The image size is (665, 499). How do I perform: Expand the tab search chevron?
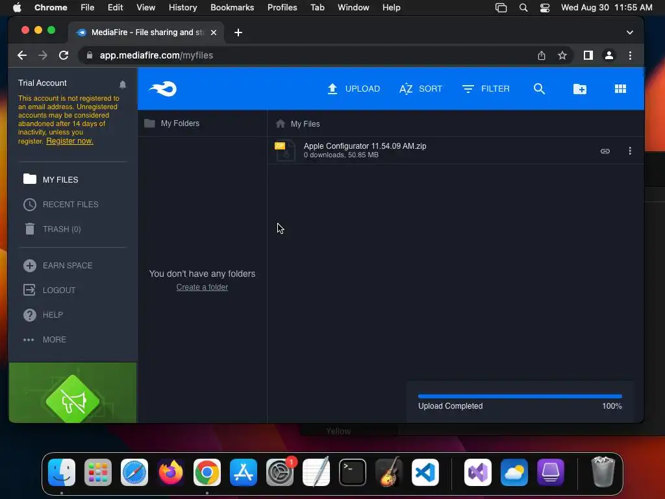tap(630, 32)
